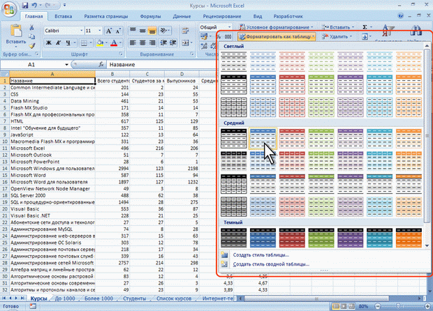The height and width of the screenshot is (311, 433).
Task: Toggle italic К formatting
Action: [x=58, y=43]
